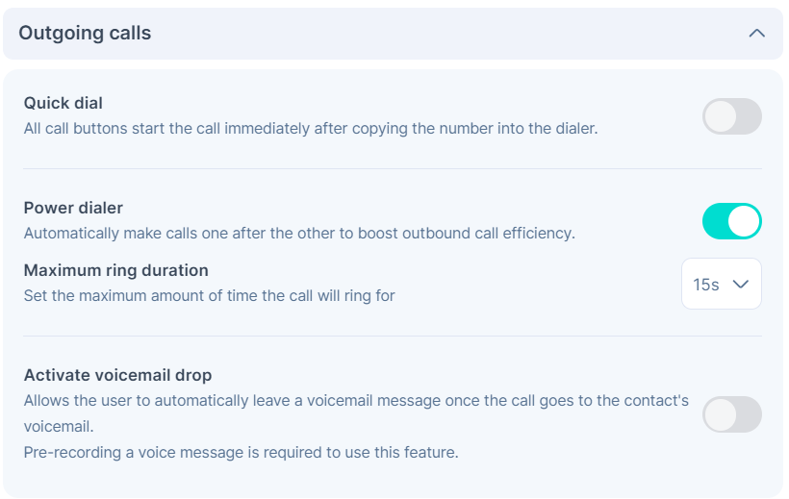Select the 15s ring duration value text
Image resolution: width=789 pixels, height=499 pixels.
[705, 285]
